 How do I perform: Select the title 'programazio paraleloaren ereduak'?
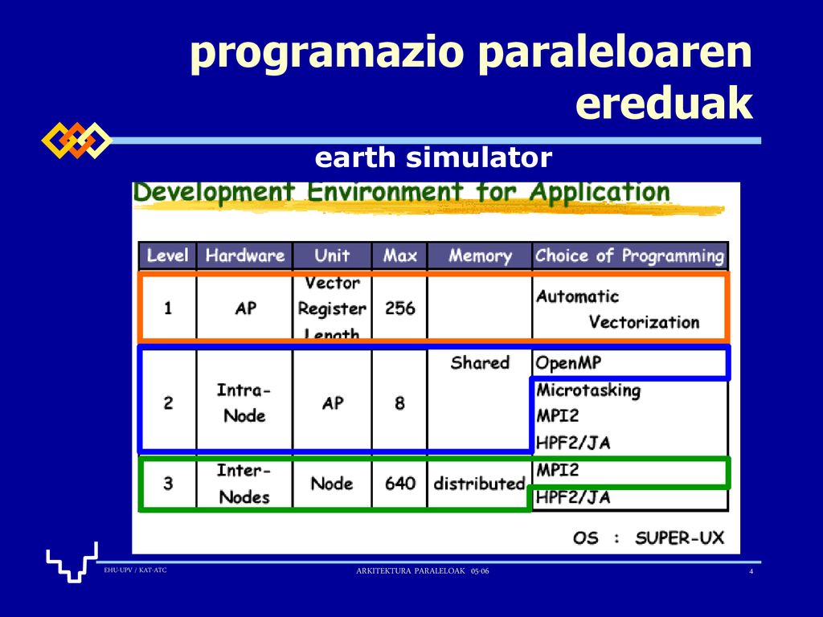pyautogui.click(x=471, y=76)
